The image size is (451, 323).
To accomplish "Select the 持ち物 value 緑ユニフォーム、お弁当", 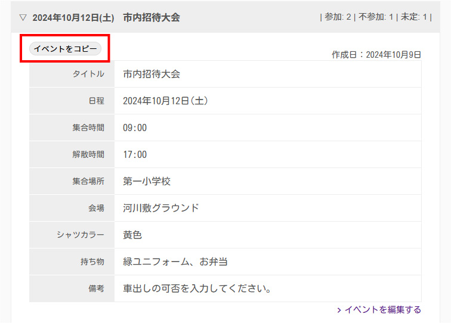I will (x=175, y=262).
